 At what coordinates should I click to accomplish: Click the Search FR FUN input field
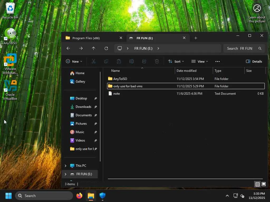pyautogui.click(x=240, y=48)
